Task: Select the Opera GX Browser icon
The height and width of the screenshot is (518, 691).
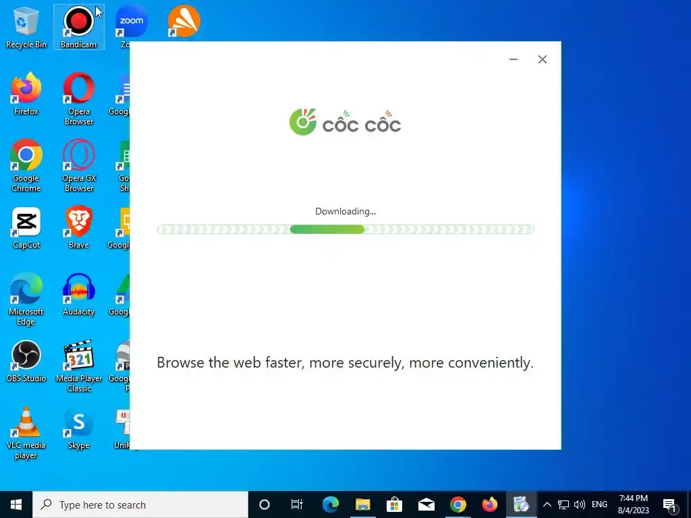Action: point(78,165)
